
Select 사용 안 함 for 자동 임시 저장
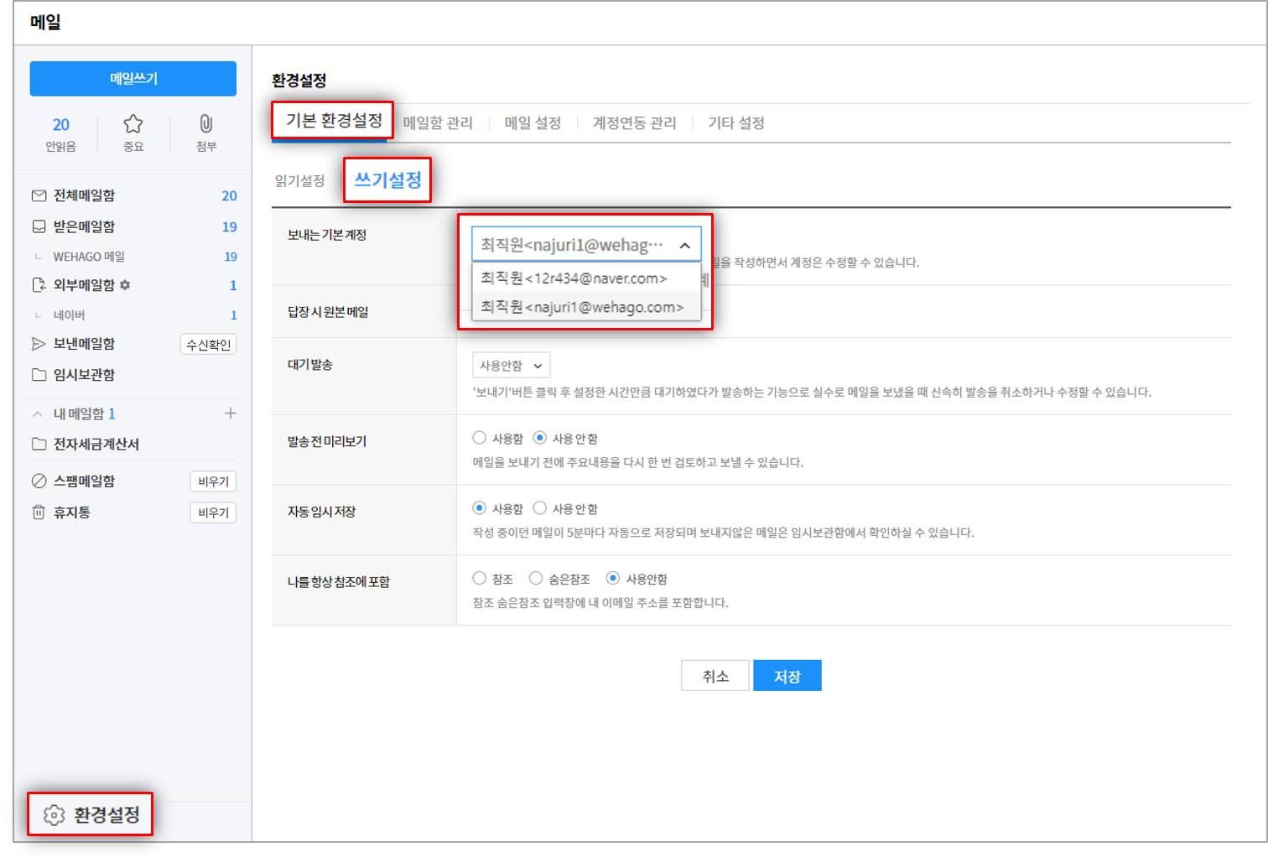click(x=540, y=508)
